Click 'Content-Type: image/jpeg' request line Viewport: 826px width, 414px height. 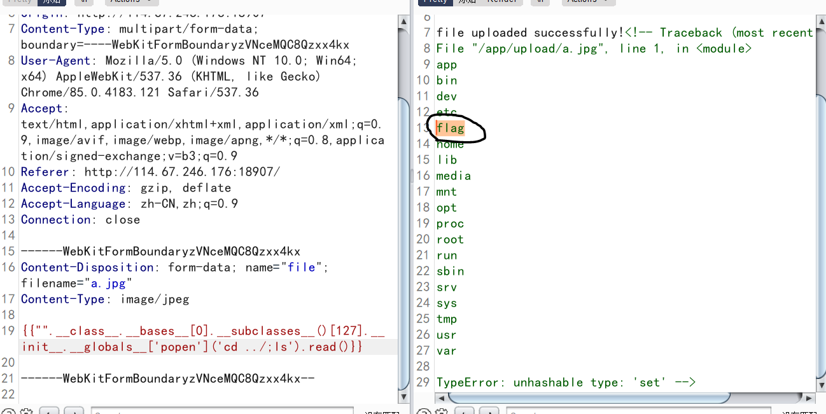[x=105, y=299]
